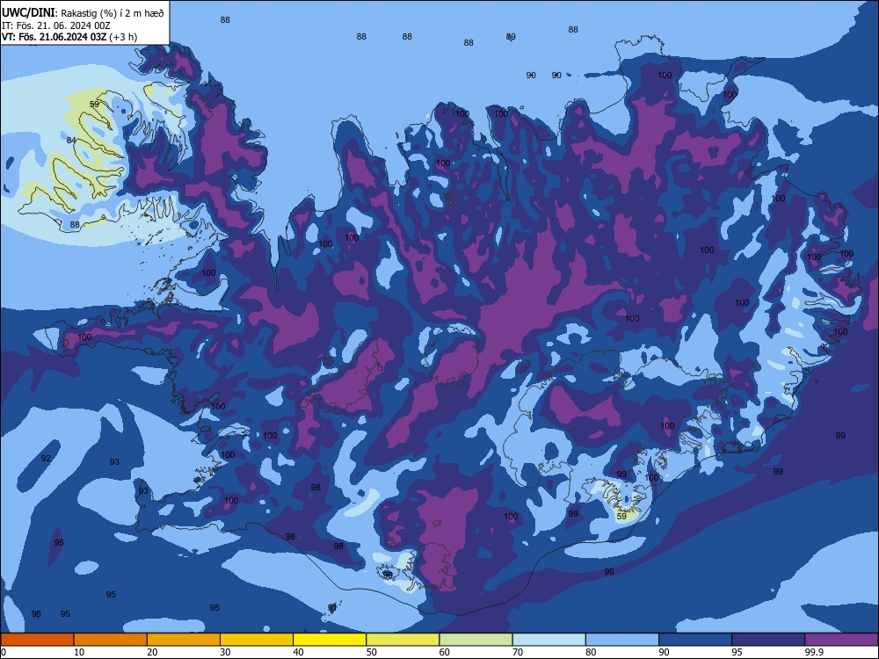Click the medium blue 90–95 legend swatch
Viewport: 879px width, 659px height.
point(695,640)
